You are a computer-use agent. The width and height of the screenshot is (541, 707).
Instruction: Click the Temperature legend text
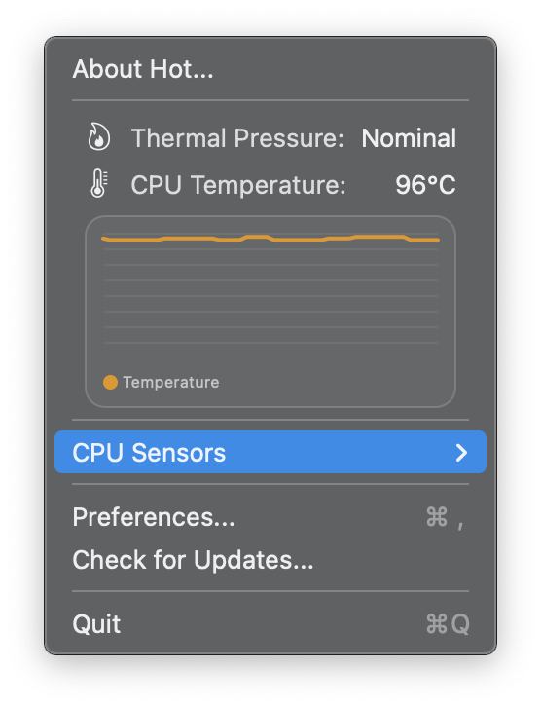point(171,383)
